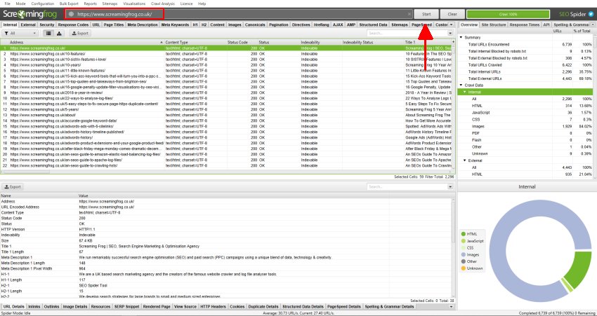
Task: Open the Inlinks bottom tab
Action: [x=34, y=306]
